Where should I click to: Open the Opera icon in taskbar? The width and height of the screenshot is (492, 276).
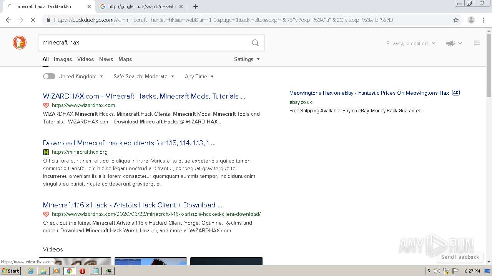tap(82, 271)
